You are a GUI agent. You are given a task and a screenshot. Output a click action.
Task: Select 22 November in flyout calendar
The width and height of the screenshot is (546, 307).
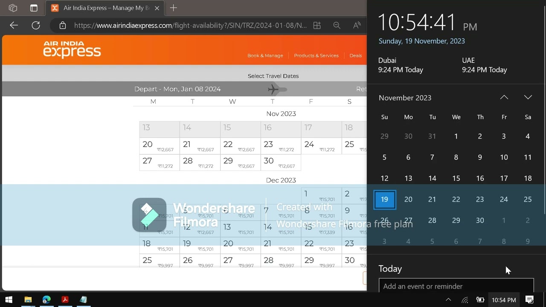(456, 199)
